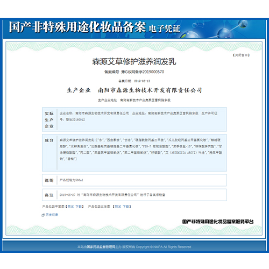Click 下载 for 产品包装立体图

(126, 207)
